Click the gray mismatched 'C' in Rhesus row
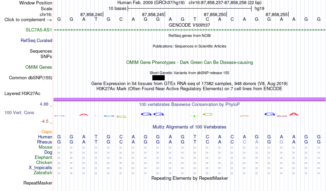326x191 pixels. click(x=244, y=142)
